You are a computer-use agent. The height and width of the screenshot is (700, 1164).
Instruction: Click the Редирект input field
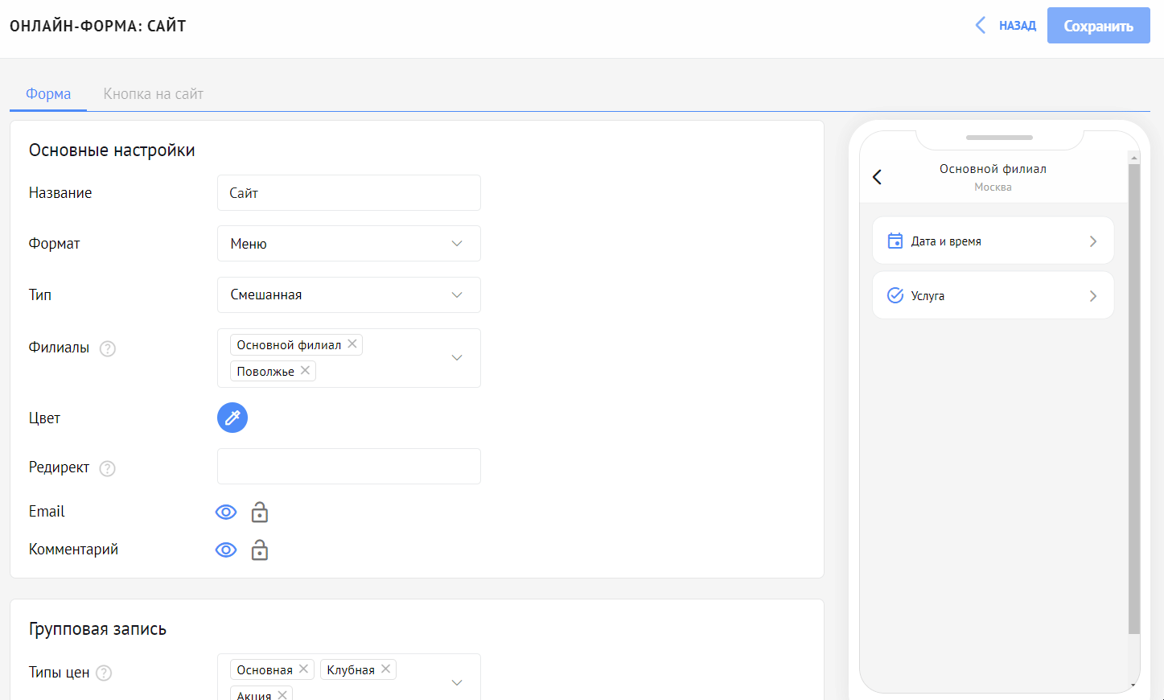pyautogui.click(x=348, y=467)
